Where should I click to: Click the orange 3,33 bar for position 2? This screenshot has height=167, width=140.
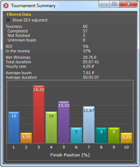pos(26,138)
